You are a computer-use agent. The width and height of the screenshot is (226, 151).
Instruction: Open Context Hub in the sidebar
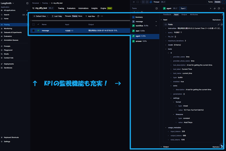click(x=9, y=58)
